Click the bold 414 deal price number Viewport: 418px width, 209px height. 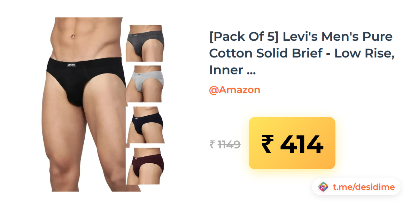click(302, 145)
